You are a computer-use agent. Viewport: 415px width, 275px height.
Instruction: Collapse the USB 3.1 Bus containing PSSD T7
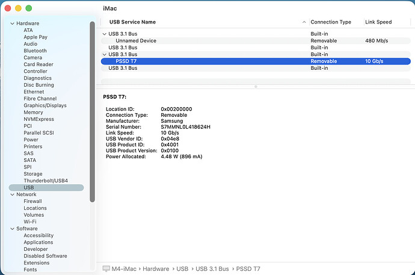(104, 55)
